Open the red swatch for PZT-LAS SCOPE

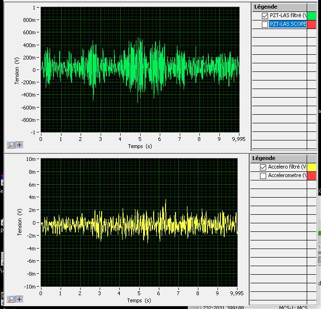click(x=311, y=24)
